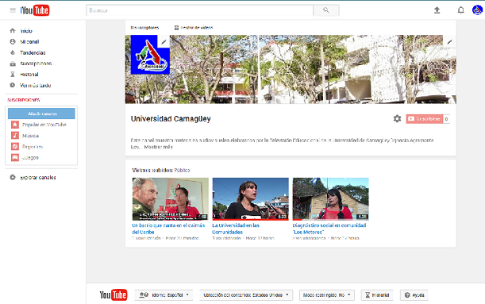485x304 pixels.
Task: Open the Música channel link
Action: (x=31, y=136)
